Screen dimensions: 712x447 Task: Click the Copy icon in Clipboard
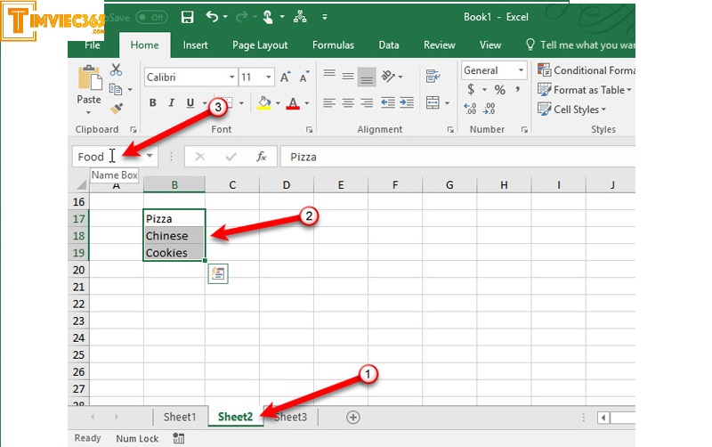(x=116, y=89)
